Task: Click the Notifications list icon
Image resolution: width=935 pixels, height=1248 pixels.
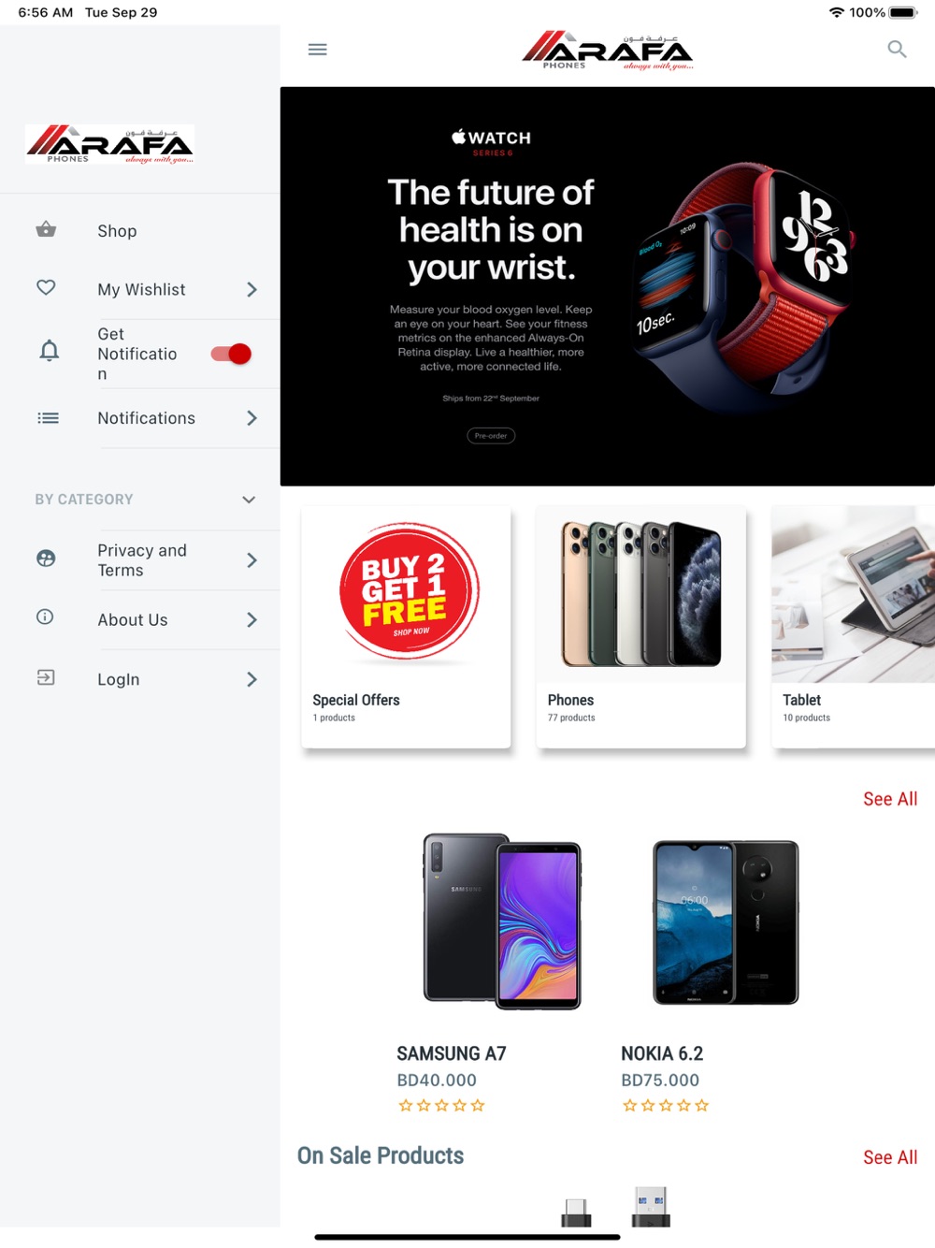Action: [48, 418]
